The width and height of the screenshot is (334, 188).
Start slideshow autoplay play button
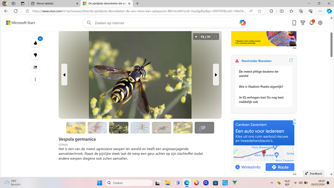196,37
